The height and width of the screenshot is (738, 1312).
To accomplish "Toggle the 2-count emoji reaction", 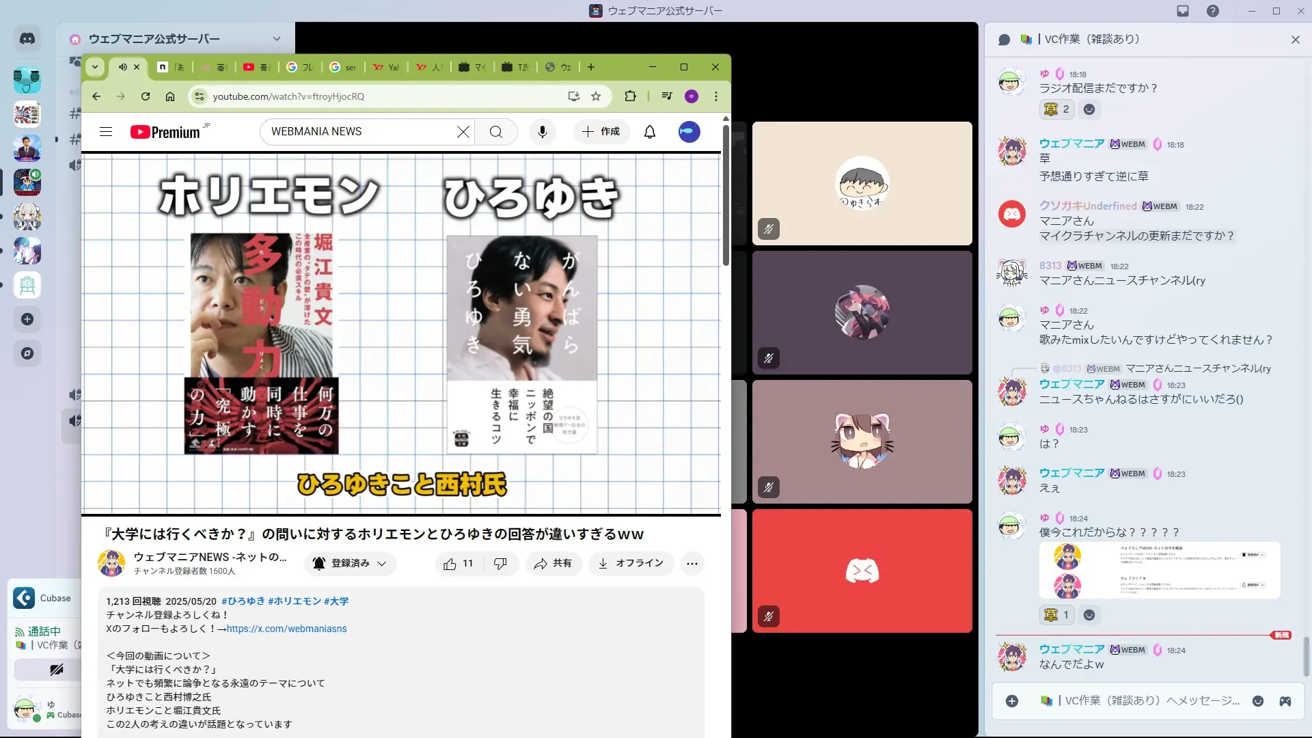I will point(1056,109).
